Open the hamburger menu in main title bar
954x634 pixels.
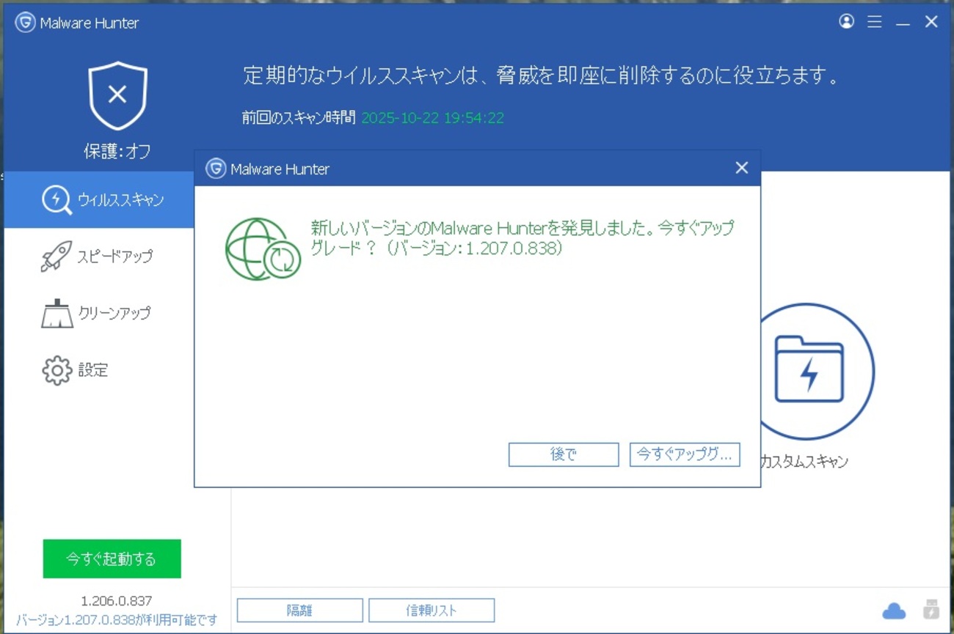[874, 22]
